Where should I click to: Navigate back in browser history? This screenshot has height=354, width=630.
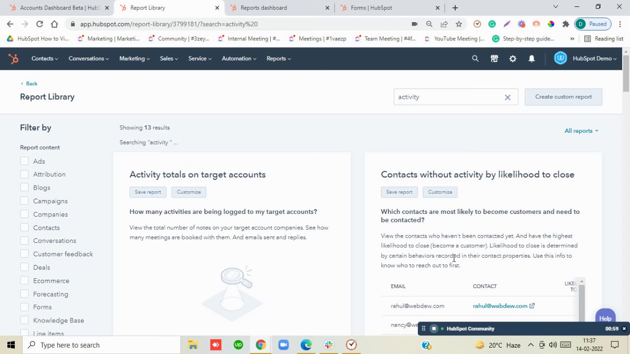(10, 24)
